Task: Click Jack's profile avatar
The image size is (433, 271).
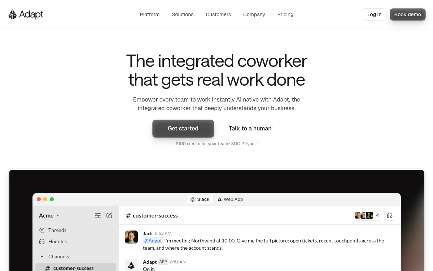Action: tap(131, 237)
